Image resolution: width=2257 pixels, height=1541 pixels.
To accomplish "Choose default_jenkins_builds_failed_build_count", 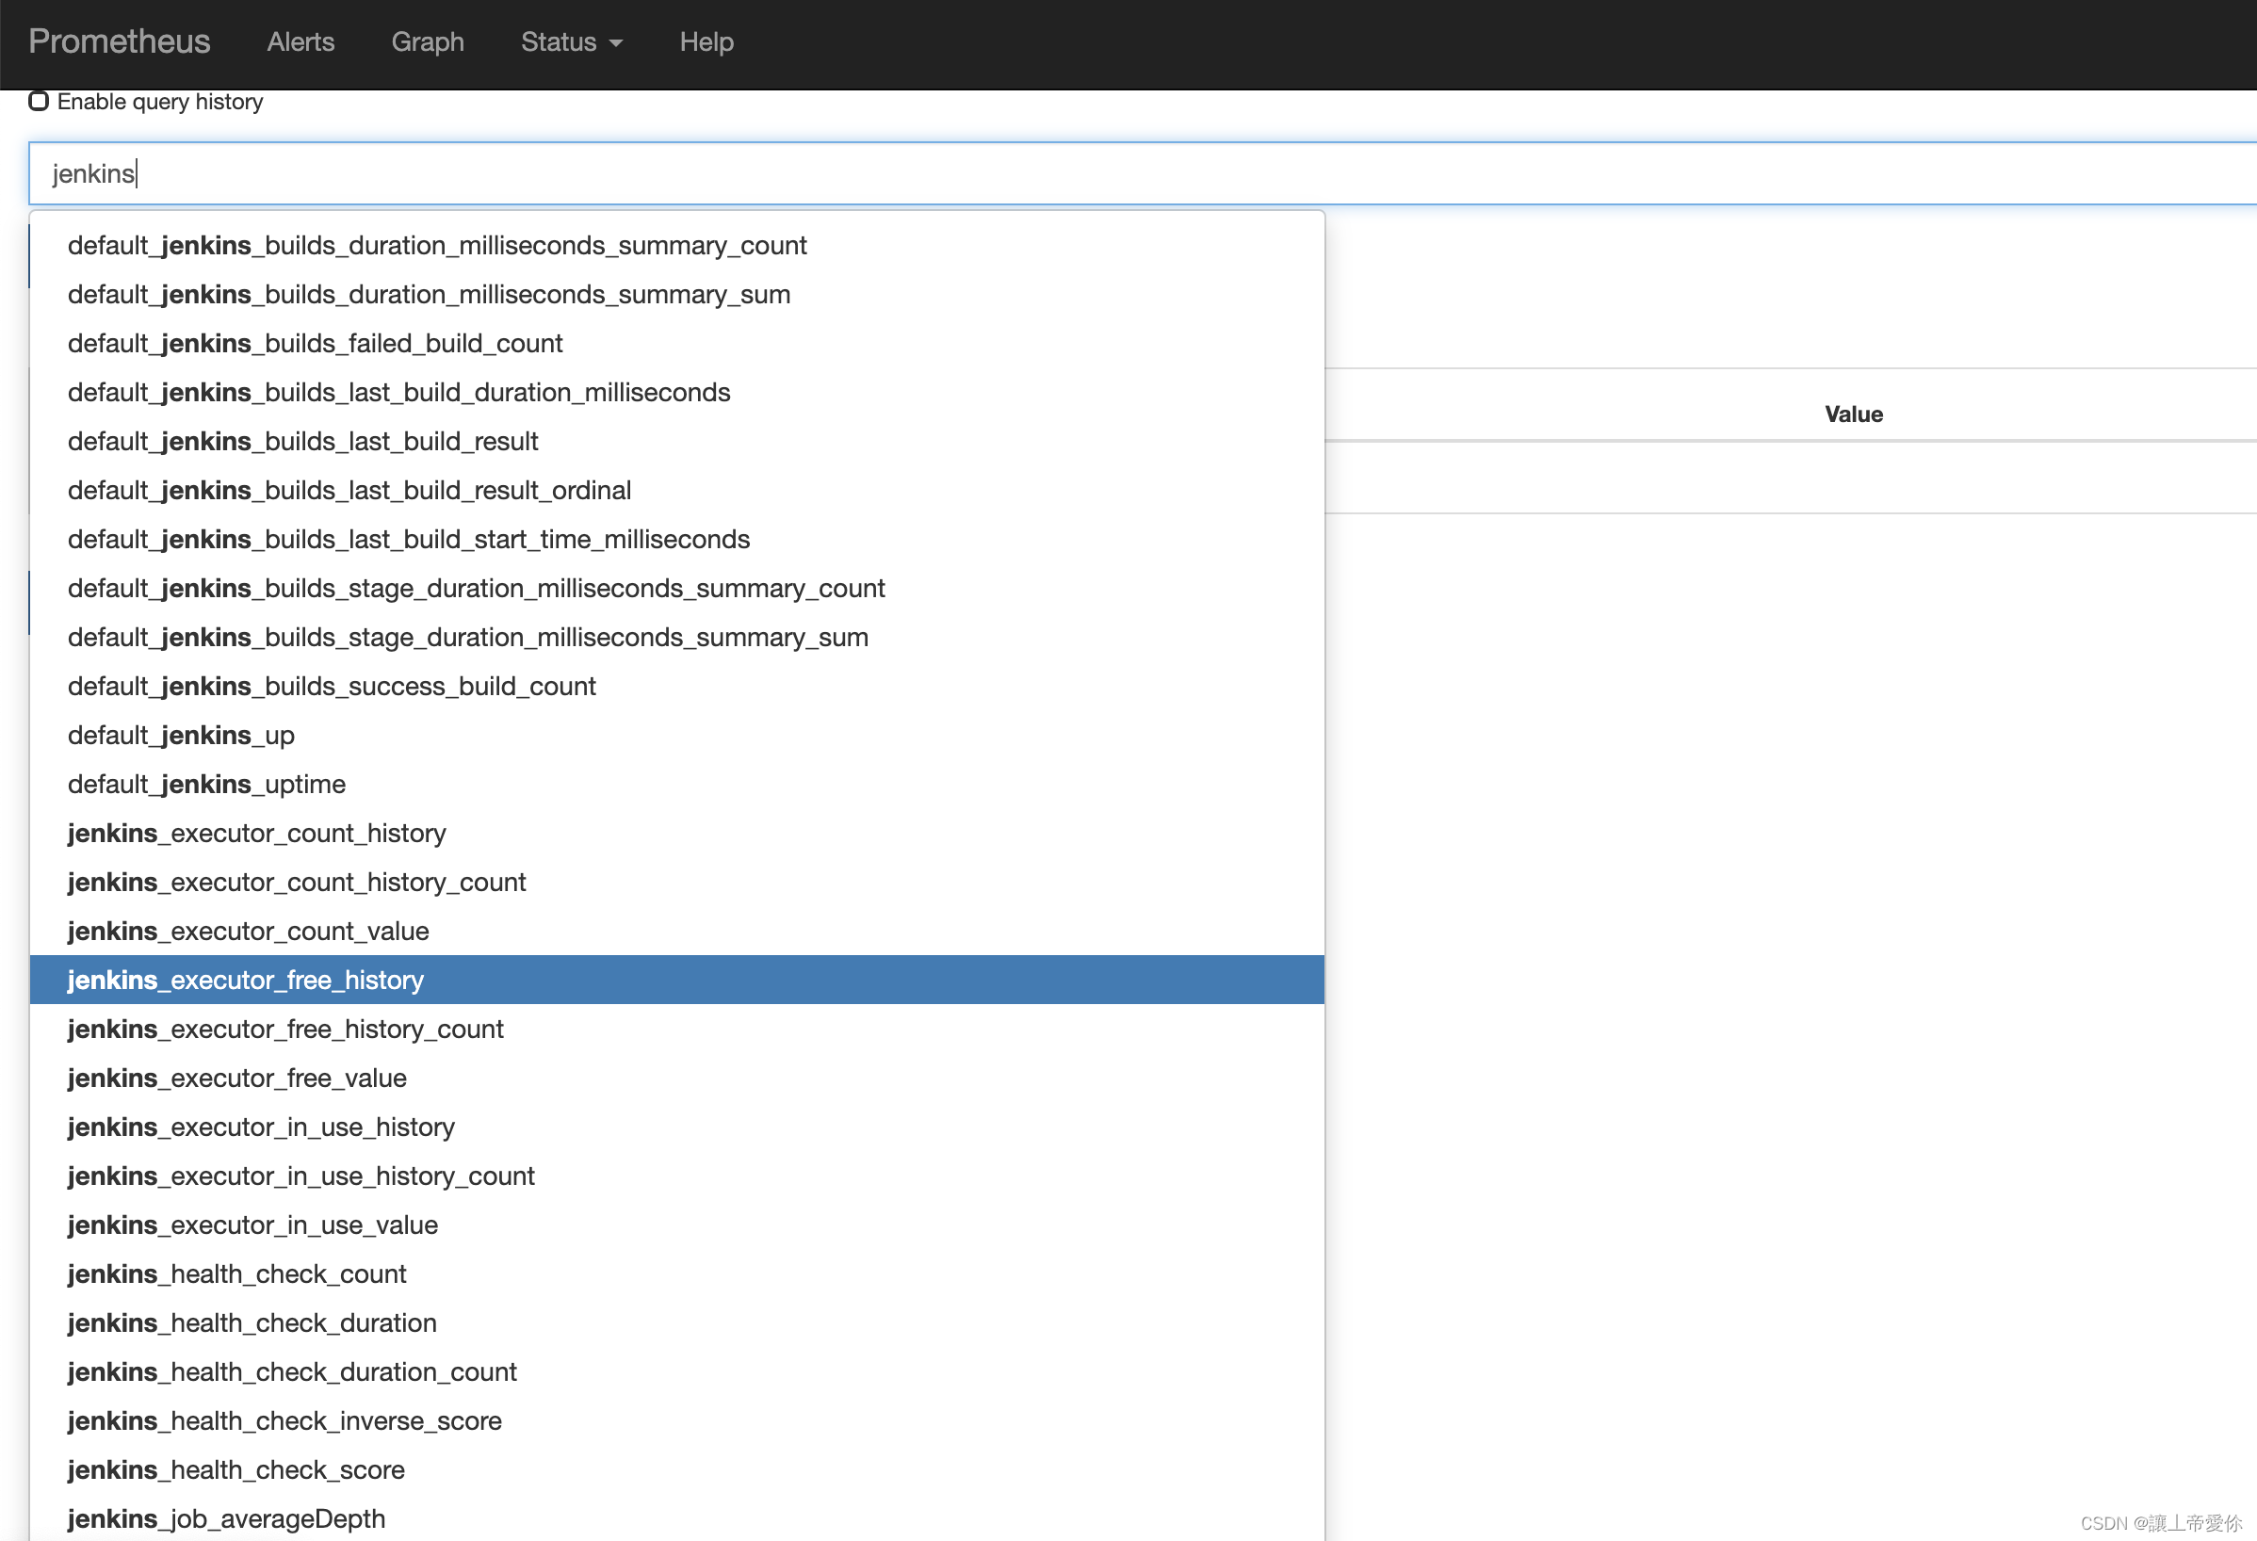I will 677,344.
